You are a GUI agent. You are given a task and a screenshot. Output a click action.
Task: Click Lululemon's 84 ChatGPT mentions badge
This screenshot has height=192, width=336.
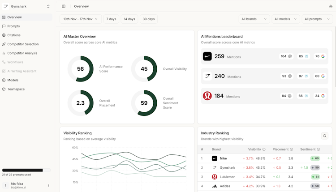pos(287,96)
